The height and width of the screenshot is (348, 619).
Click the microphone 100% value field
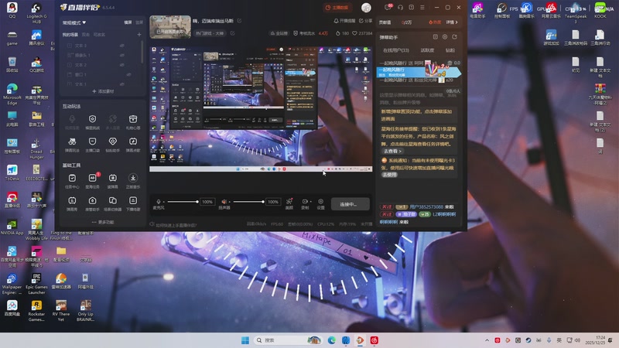point(207,202)
